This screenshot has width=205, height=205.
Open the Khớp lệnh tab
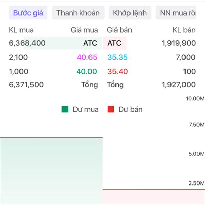(x=130, y=13)
